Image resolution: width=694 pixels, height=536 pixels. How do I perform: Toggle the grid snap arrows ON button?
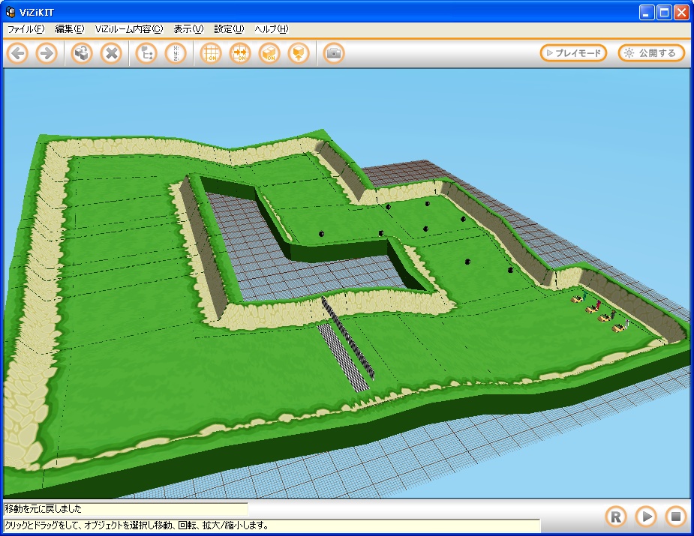pos(240,53)
